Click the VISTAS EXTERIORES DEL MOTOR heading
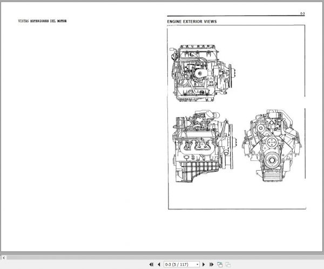The width and height of the screenshot is (324, 269). coord(42,21)
